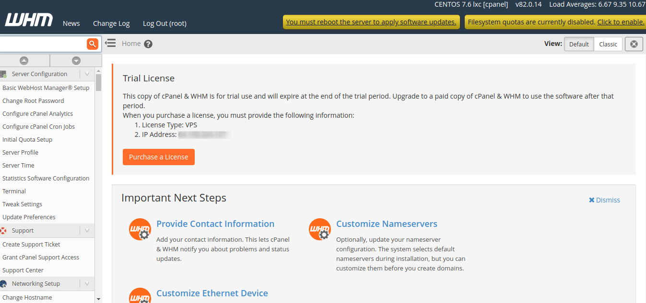Open the News menu item
The image size is (646, 303).
pyautogui.click(x=71, y=23)
